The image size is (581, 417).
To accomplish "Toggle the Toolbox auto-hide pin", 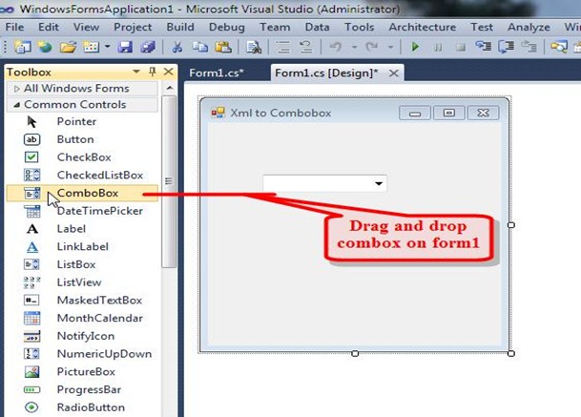I will coord(153,72).
